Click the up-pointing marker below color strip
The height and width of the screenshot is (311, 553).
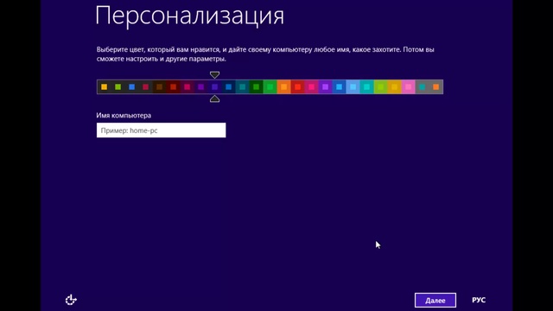214,99
